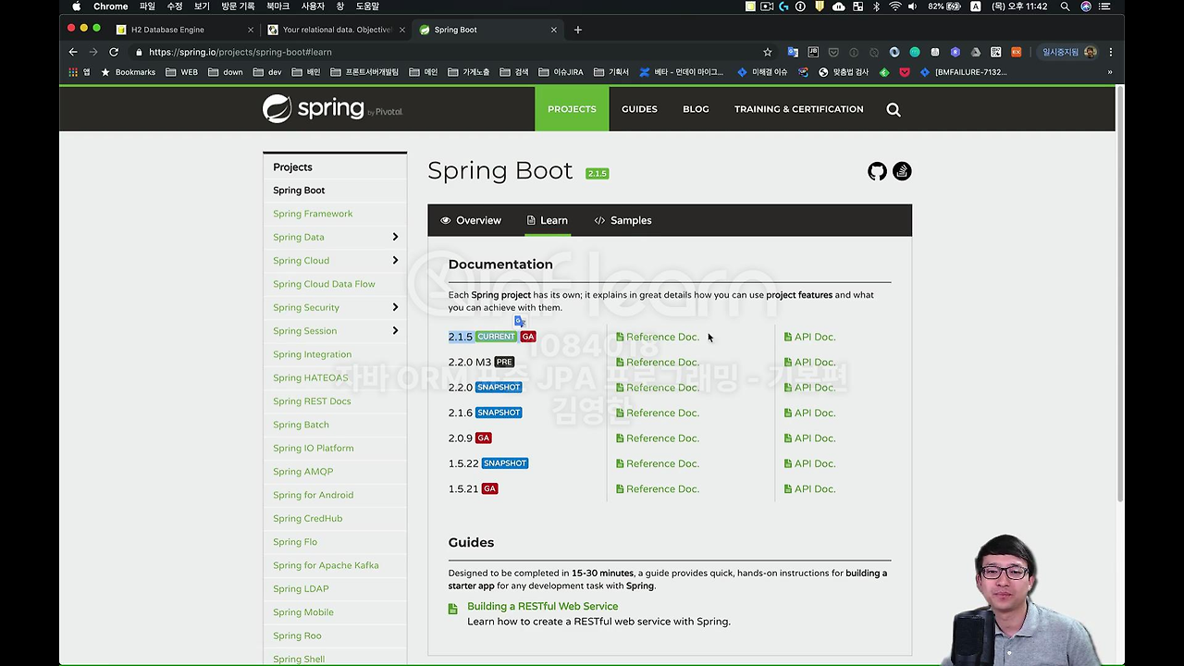Open Reference Doc. for version 2.0.9

click(658, 438)
